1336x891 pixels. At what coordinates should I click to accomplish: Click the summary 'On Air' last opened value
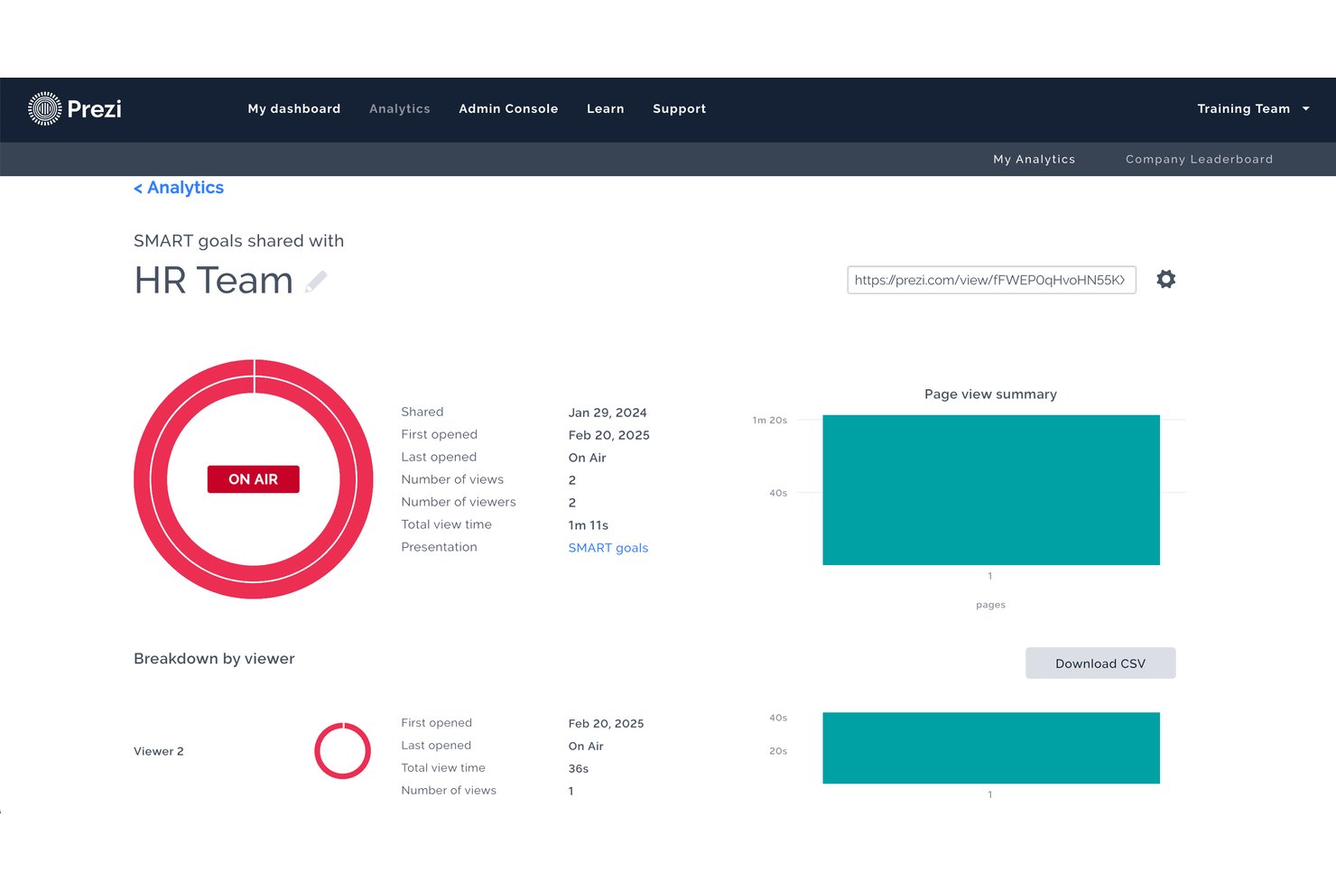point(588,458)
